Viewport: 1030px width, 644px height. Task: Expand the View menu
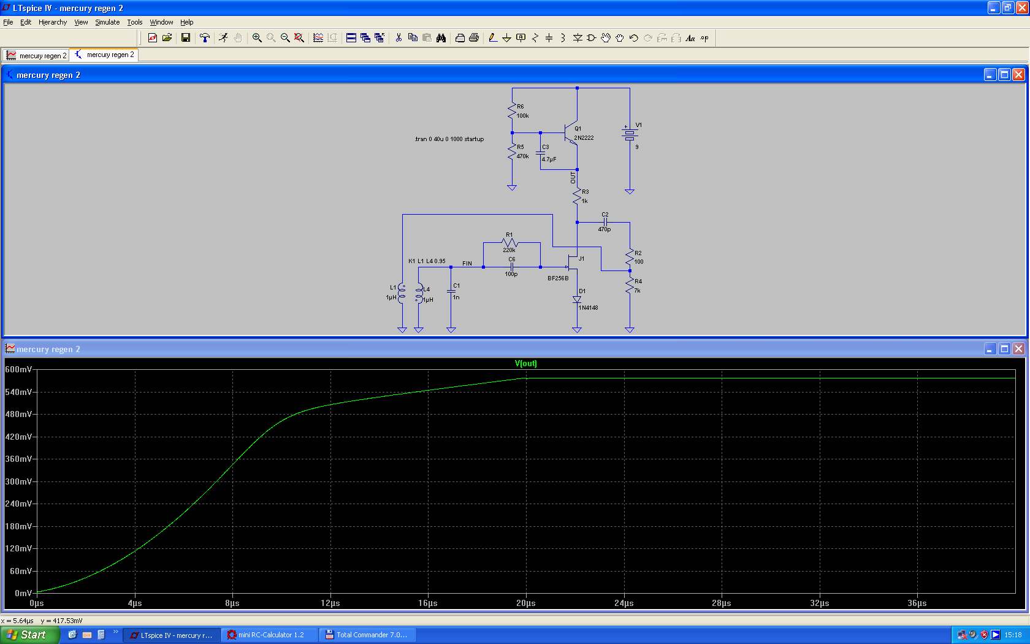pos(81,22)
